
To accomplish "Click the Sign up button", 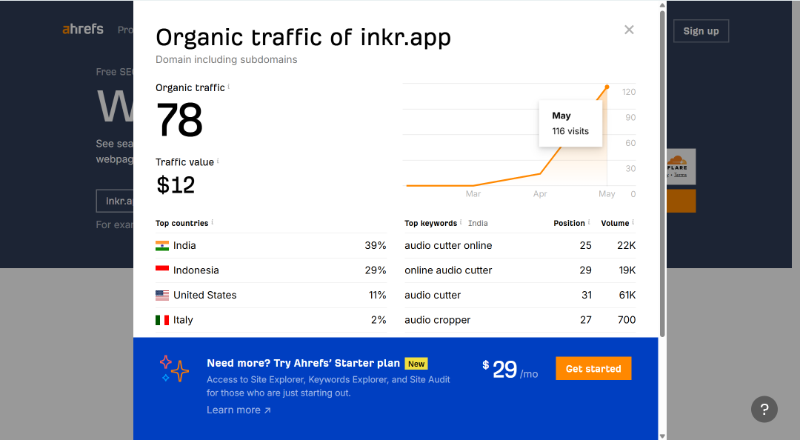I will coord(701,31).
